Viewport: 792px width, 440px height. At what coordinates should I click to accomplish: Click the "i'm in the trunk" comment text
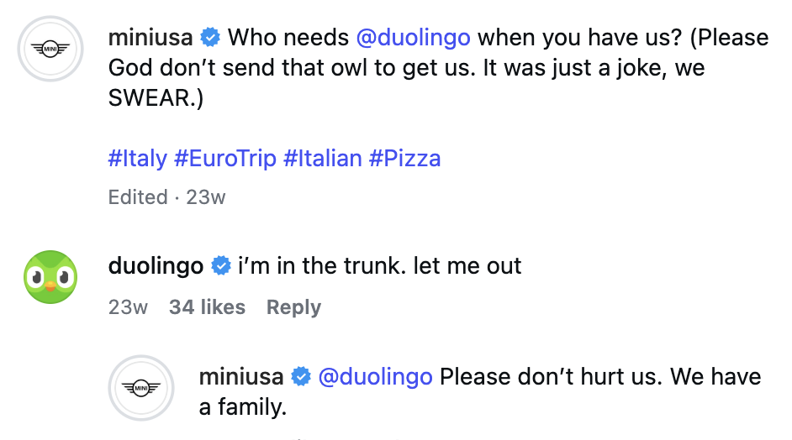(x=380, y=266)
